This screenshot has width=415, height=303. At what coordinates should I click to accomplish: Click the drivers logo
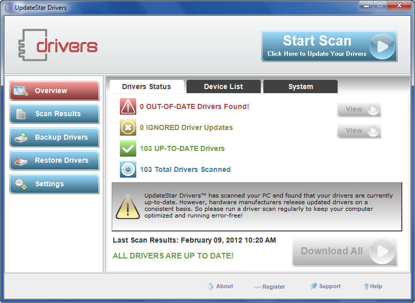(58, 45)
